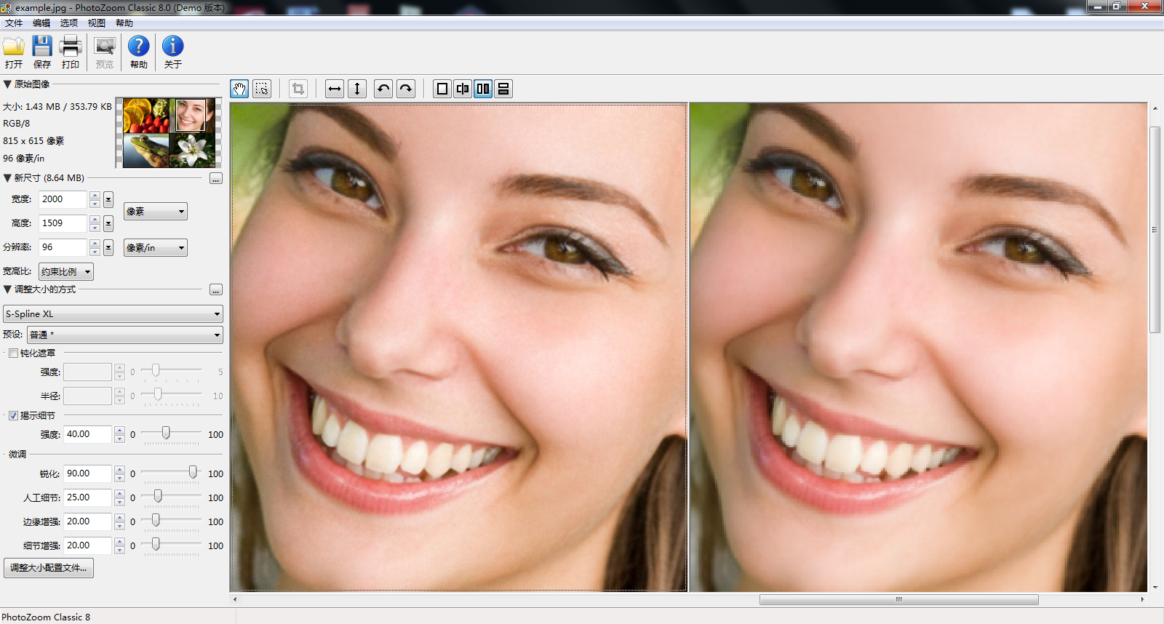Click the original image thumbnail navigator
Viewport: 1164px width, 624px height.
click(169, 133)
